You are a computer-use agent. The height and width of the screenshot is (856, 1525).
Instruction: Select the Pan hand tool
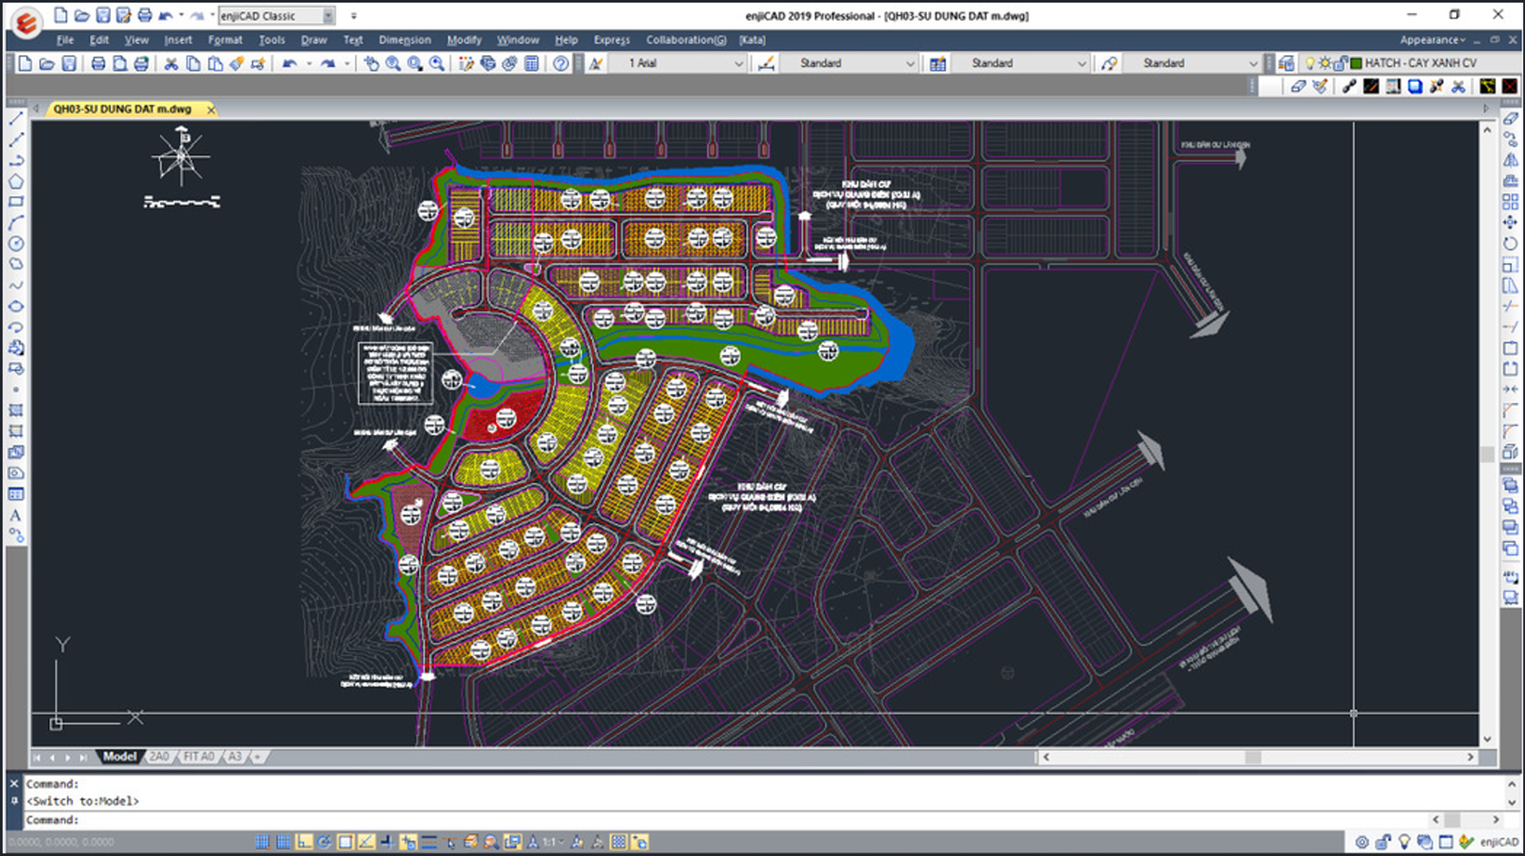[x=371, y=64]
